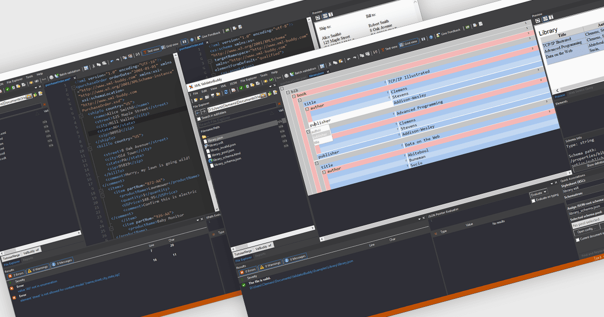Collapse purchaseOrder fold marker in back editor
The width and height of the screenshot is (604, 317).
click(x=73, y=88)
